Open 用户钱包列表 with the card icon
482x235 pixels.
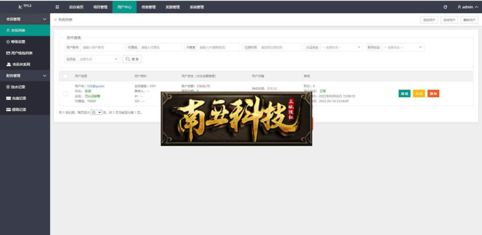coord(25,53)
